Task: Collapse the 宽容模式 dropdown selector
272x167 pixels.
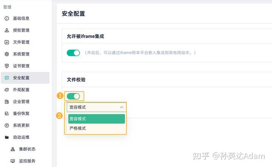Action: [96, 107]
